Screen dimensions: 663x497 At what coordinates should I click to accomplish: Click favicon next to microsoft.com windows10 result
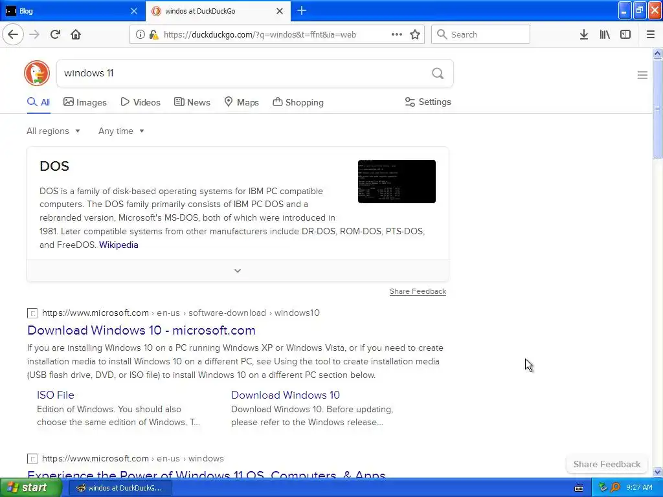pyautogui.click(x=32, y=313)
